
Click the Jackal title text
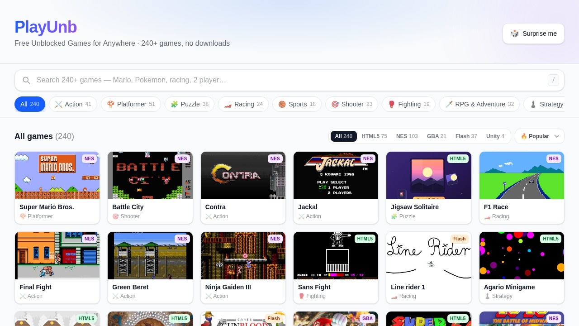click(x=308, y=207)
